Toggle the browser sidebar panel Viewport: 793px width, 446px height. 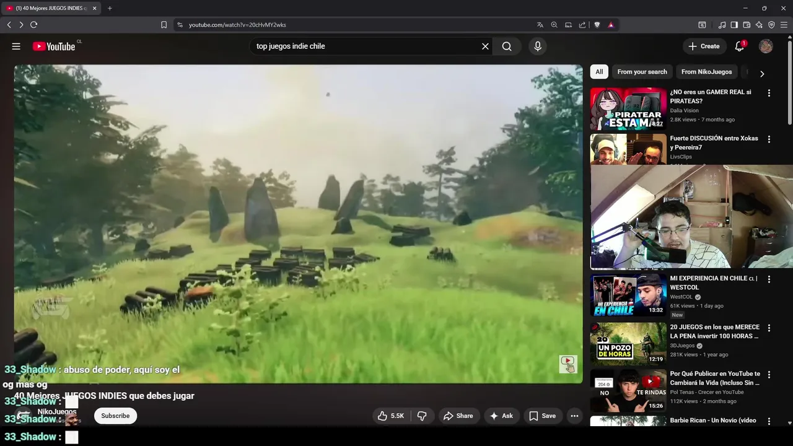[x=734, y=25]
